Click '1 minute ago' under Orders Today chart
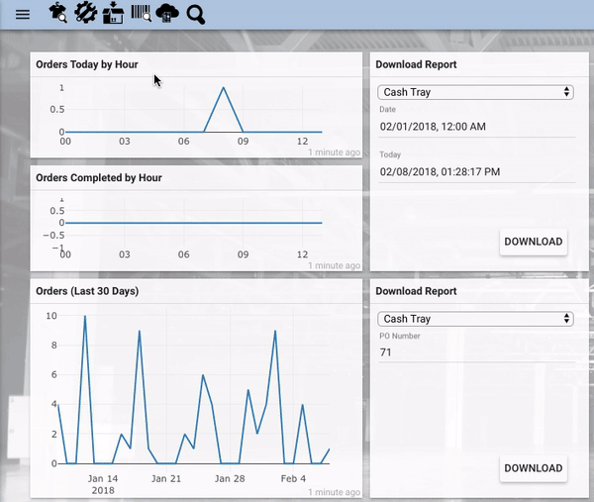The width and height of the screenshot is (594, 502). 334,152
